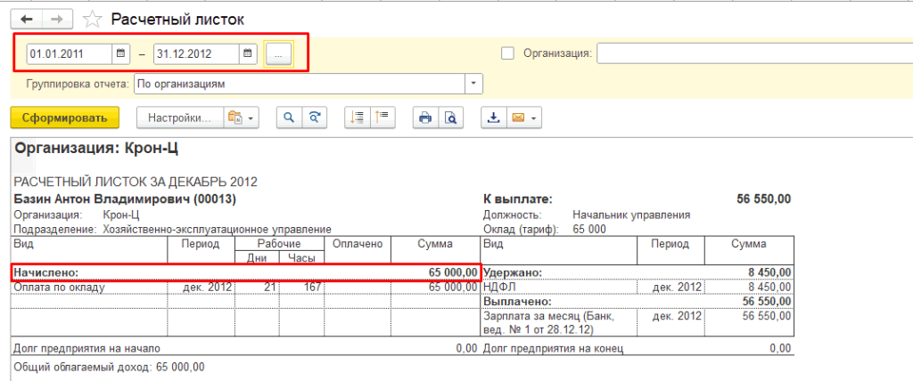The image size is (913, 381).
Task: Click the back navigation arrow
Action: pos(26,19)
